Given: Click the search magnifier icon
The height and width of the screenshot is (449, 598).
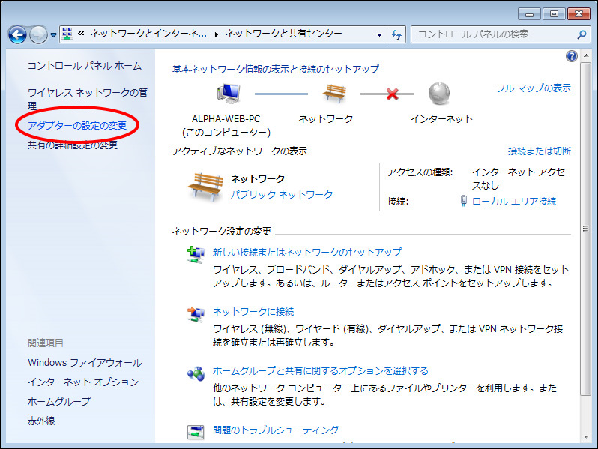Looking at the screenshot, I should (x=582, y=34).
